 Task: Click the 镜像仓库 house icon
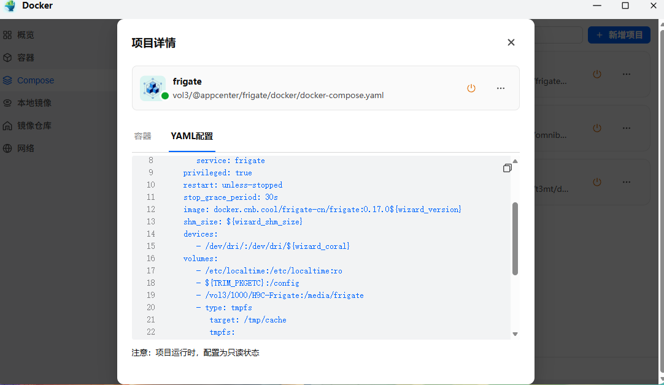coord(7,126)
